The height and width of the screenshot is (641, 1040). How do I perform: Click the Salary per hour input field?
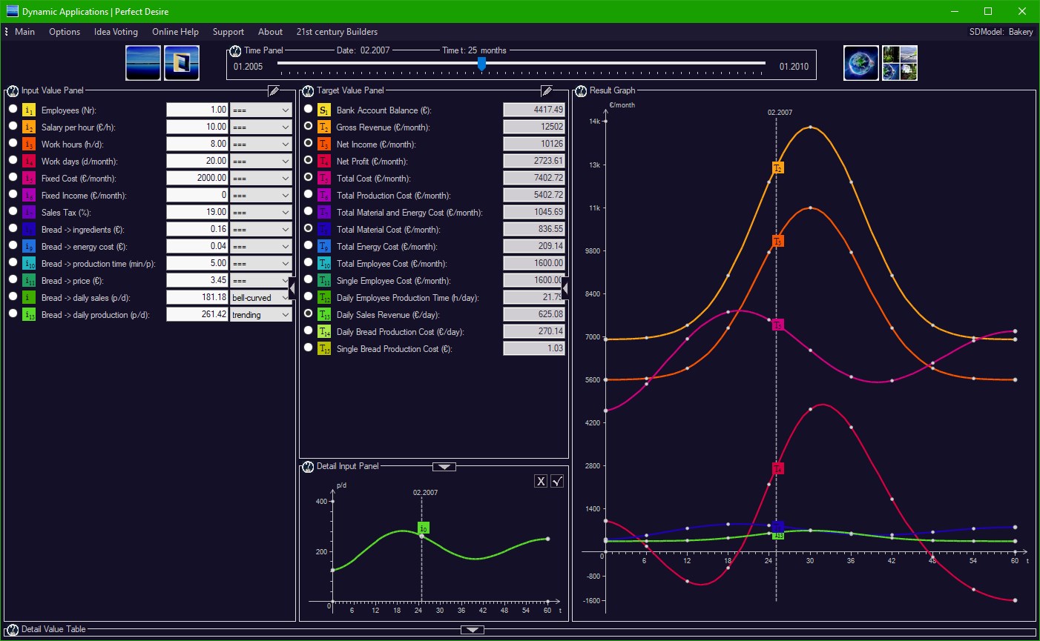click(197, 127)
